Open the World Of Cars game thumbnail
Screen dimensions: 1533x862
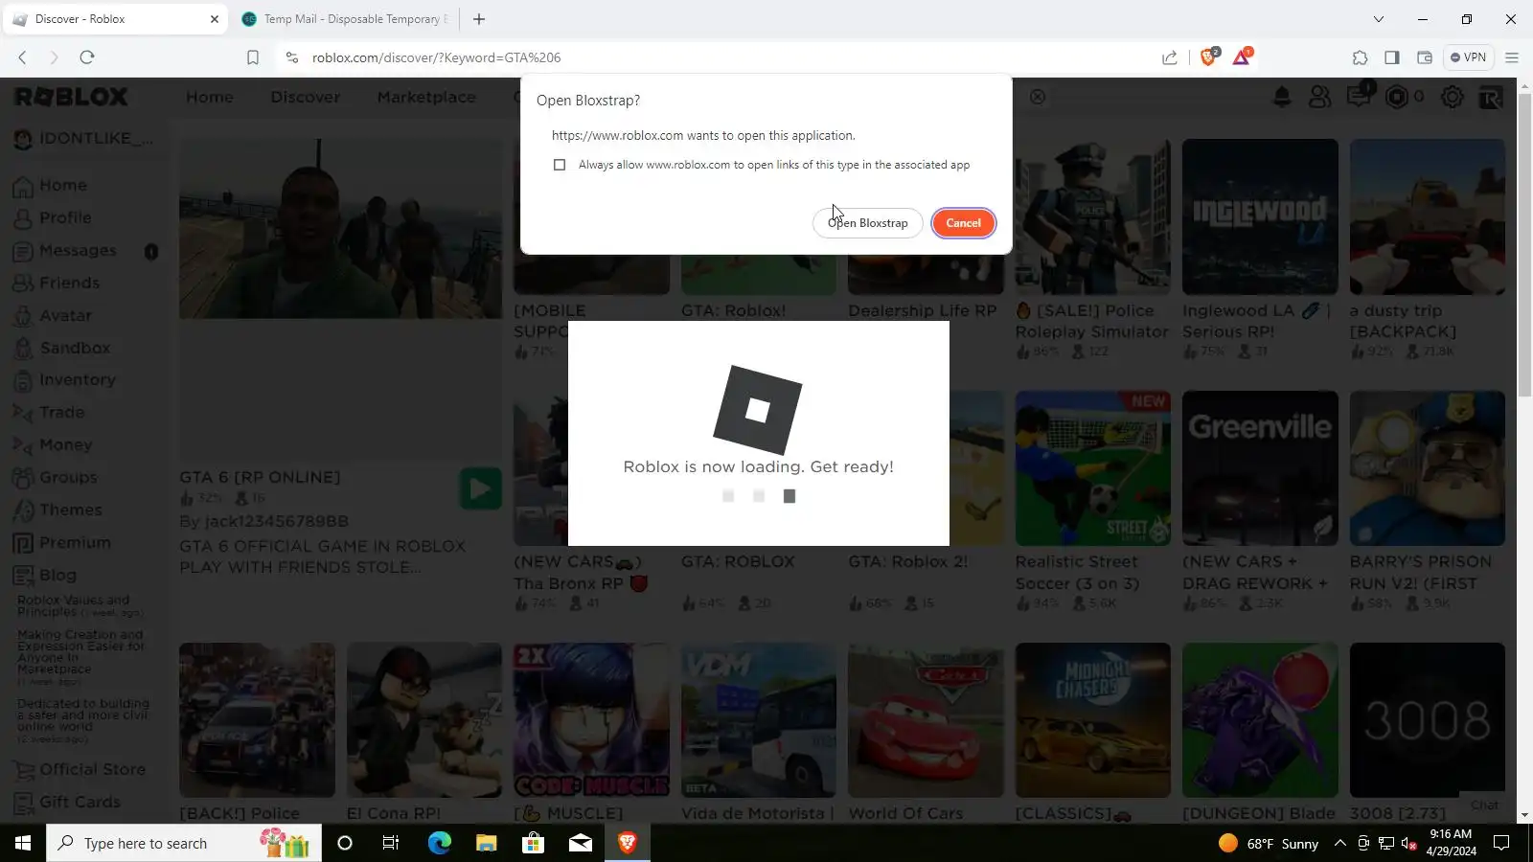point(926,720)
